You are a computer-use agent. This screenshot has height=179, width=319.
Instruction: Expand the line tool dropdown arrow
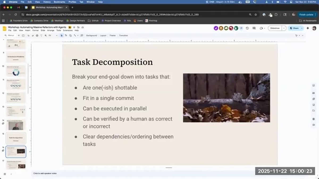78,36
